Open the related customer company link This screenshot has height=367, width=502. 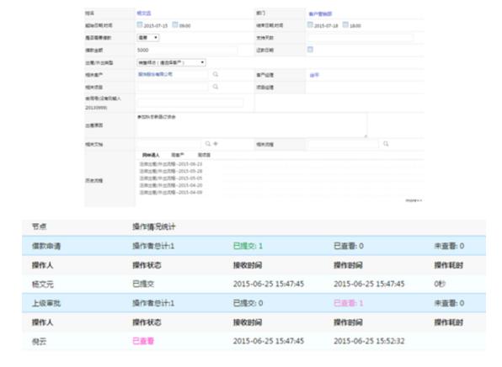pos(155,74)
